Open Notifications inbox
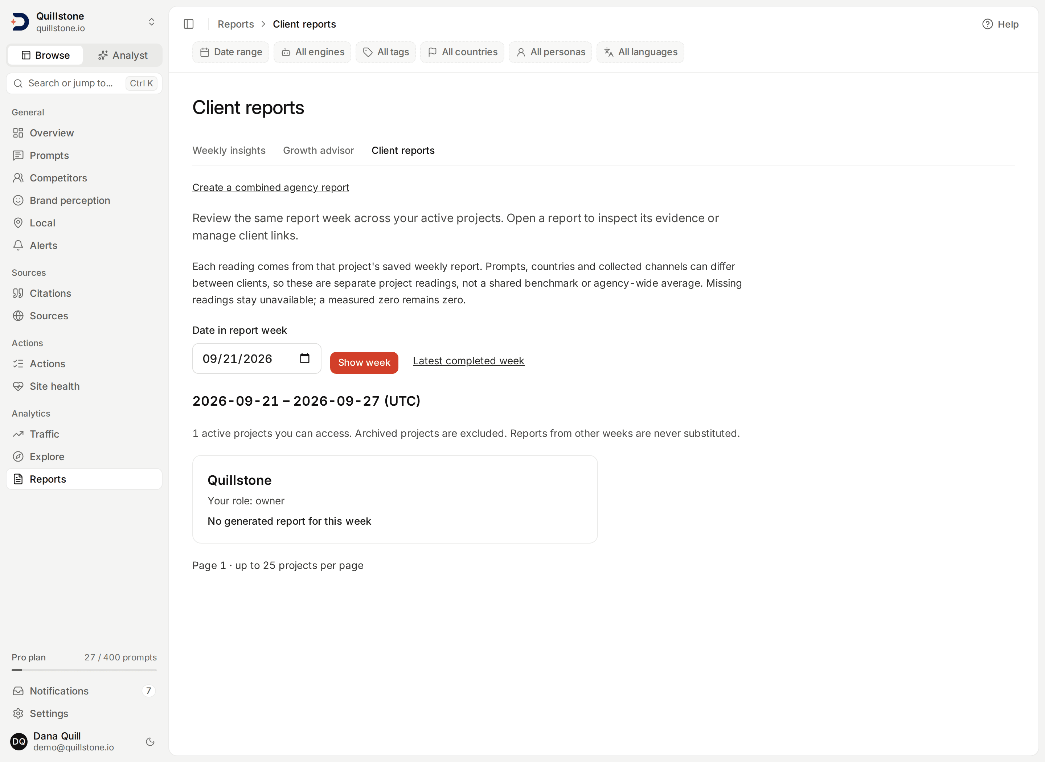1045x762 pixels. [x=84, y=691]
